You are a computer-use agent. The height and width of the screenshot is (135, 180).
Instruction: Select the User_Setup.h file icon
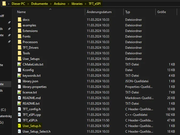[x=19, y=126]
